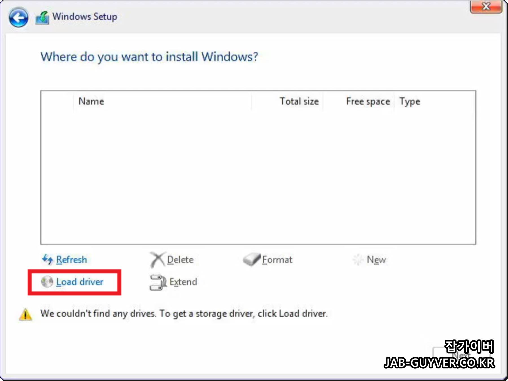
Task: Click the 'We couldn't find any drives' message
Action: (x=184, y=314)
